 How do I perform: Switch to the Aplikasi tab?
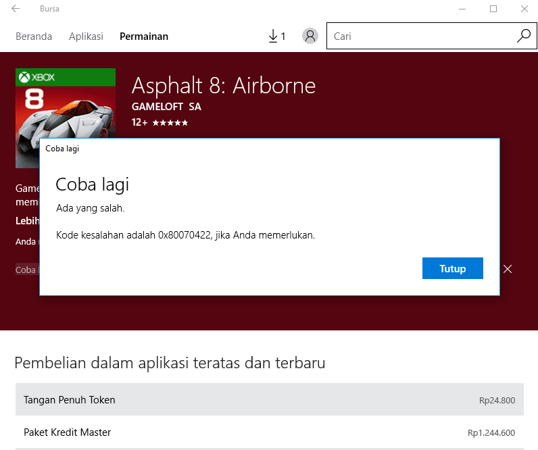click(x=86, y=36)
